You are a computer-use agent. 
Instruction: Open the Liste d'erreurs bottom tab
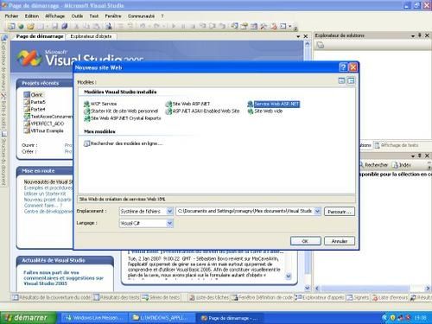(x=390, y=297)
